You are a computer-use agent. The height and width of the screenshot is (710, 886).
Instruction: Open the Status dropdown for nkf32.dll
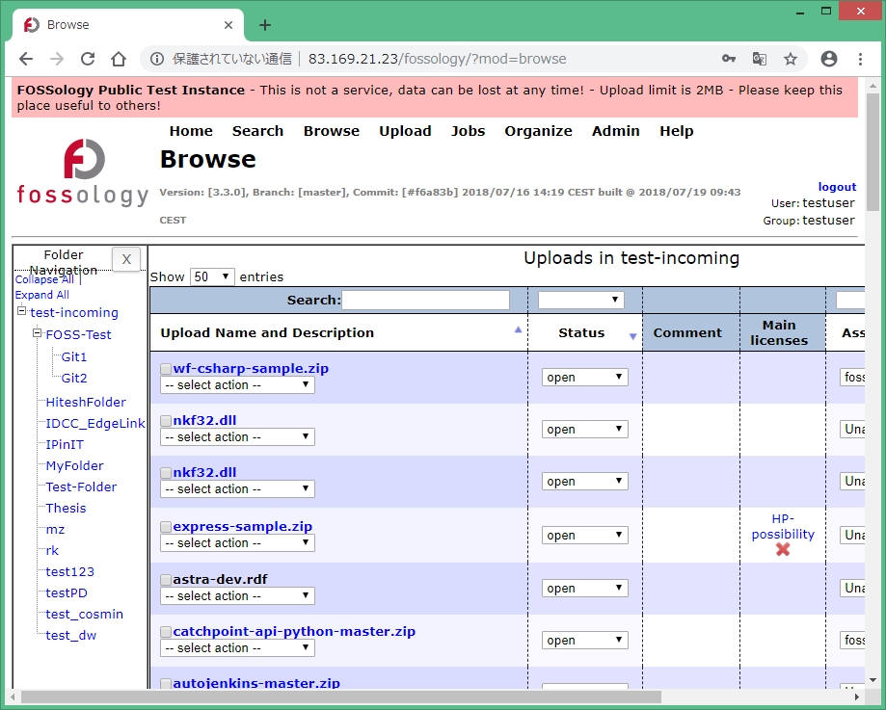pyautogui.click(x=584, y=429)
